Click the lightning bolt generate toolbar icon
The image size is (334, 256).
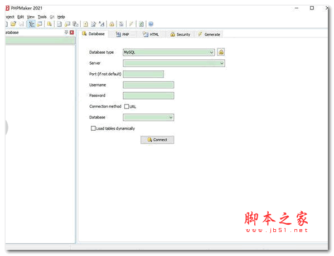point(131,24)
